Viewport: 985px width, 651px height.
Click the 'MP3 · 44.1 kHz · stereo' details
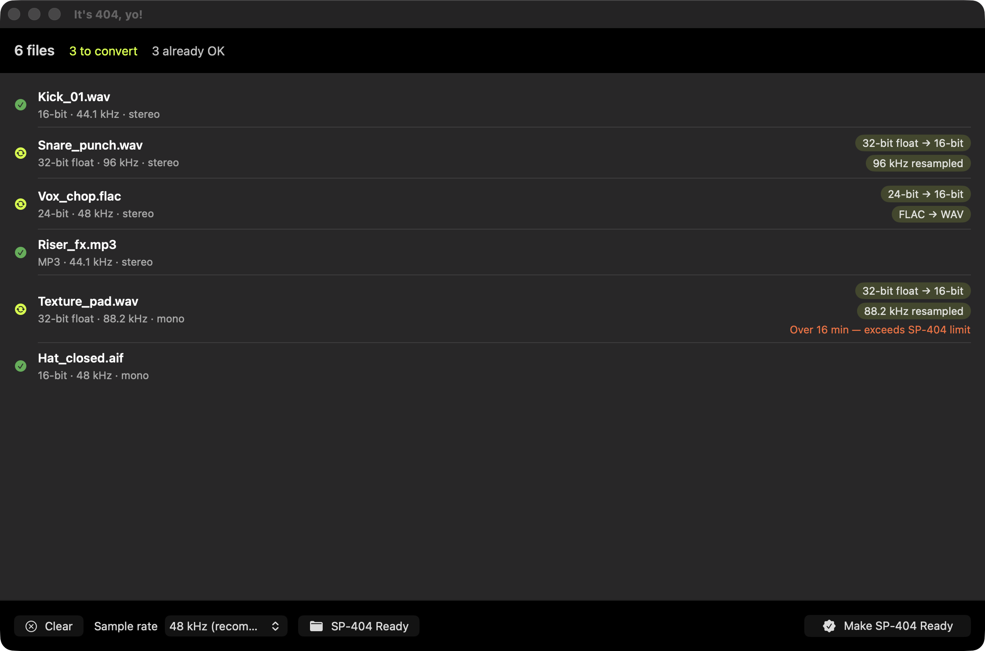[95, 262]
